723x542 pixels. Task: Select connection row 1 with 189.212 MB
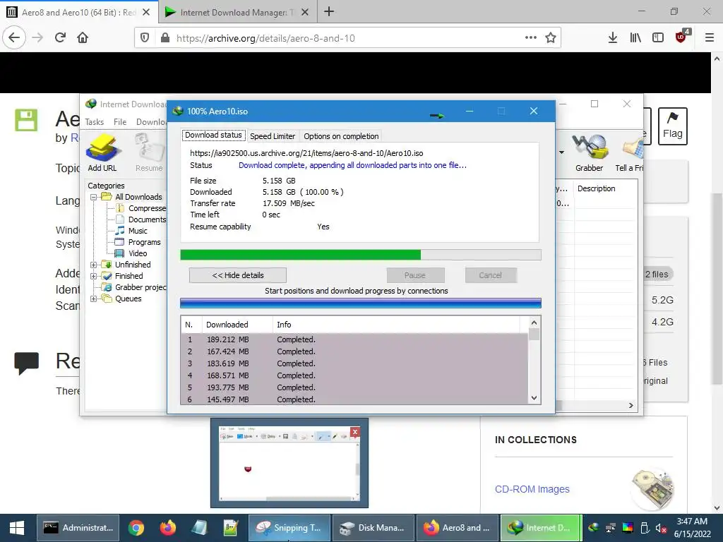[x=354, y=339]
